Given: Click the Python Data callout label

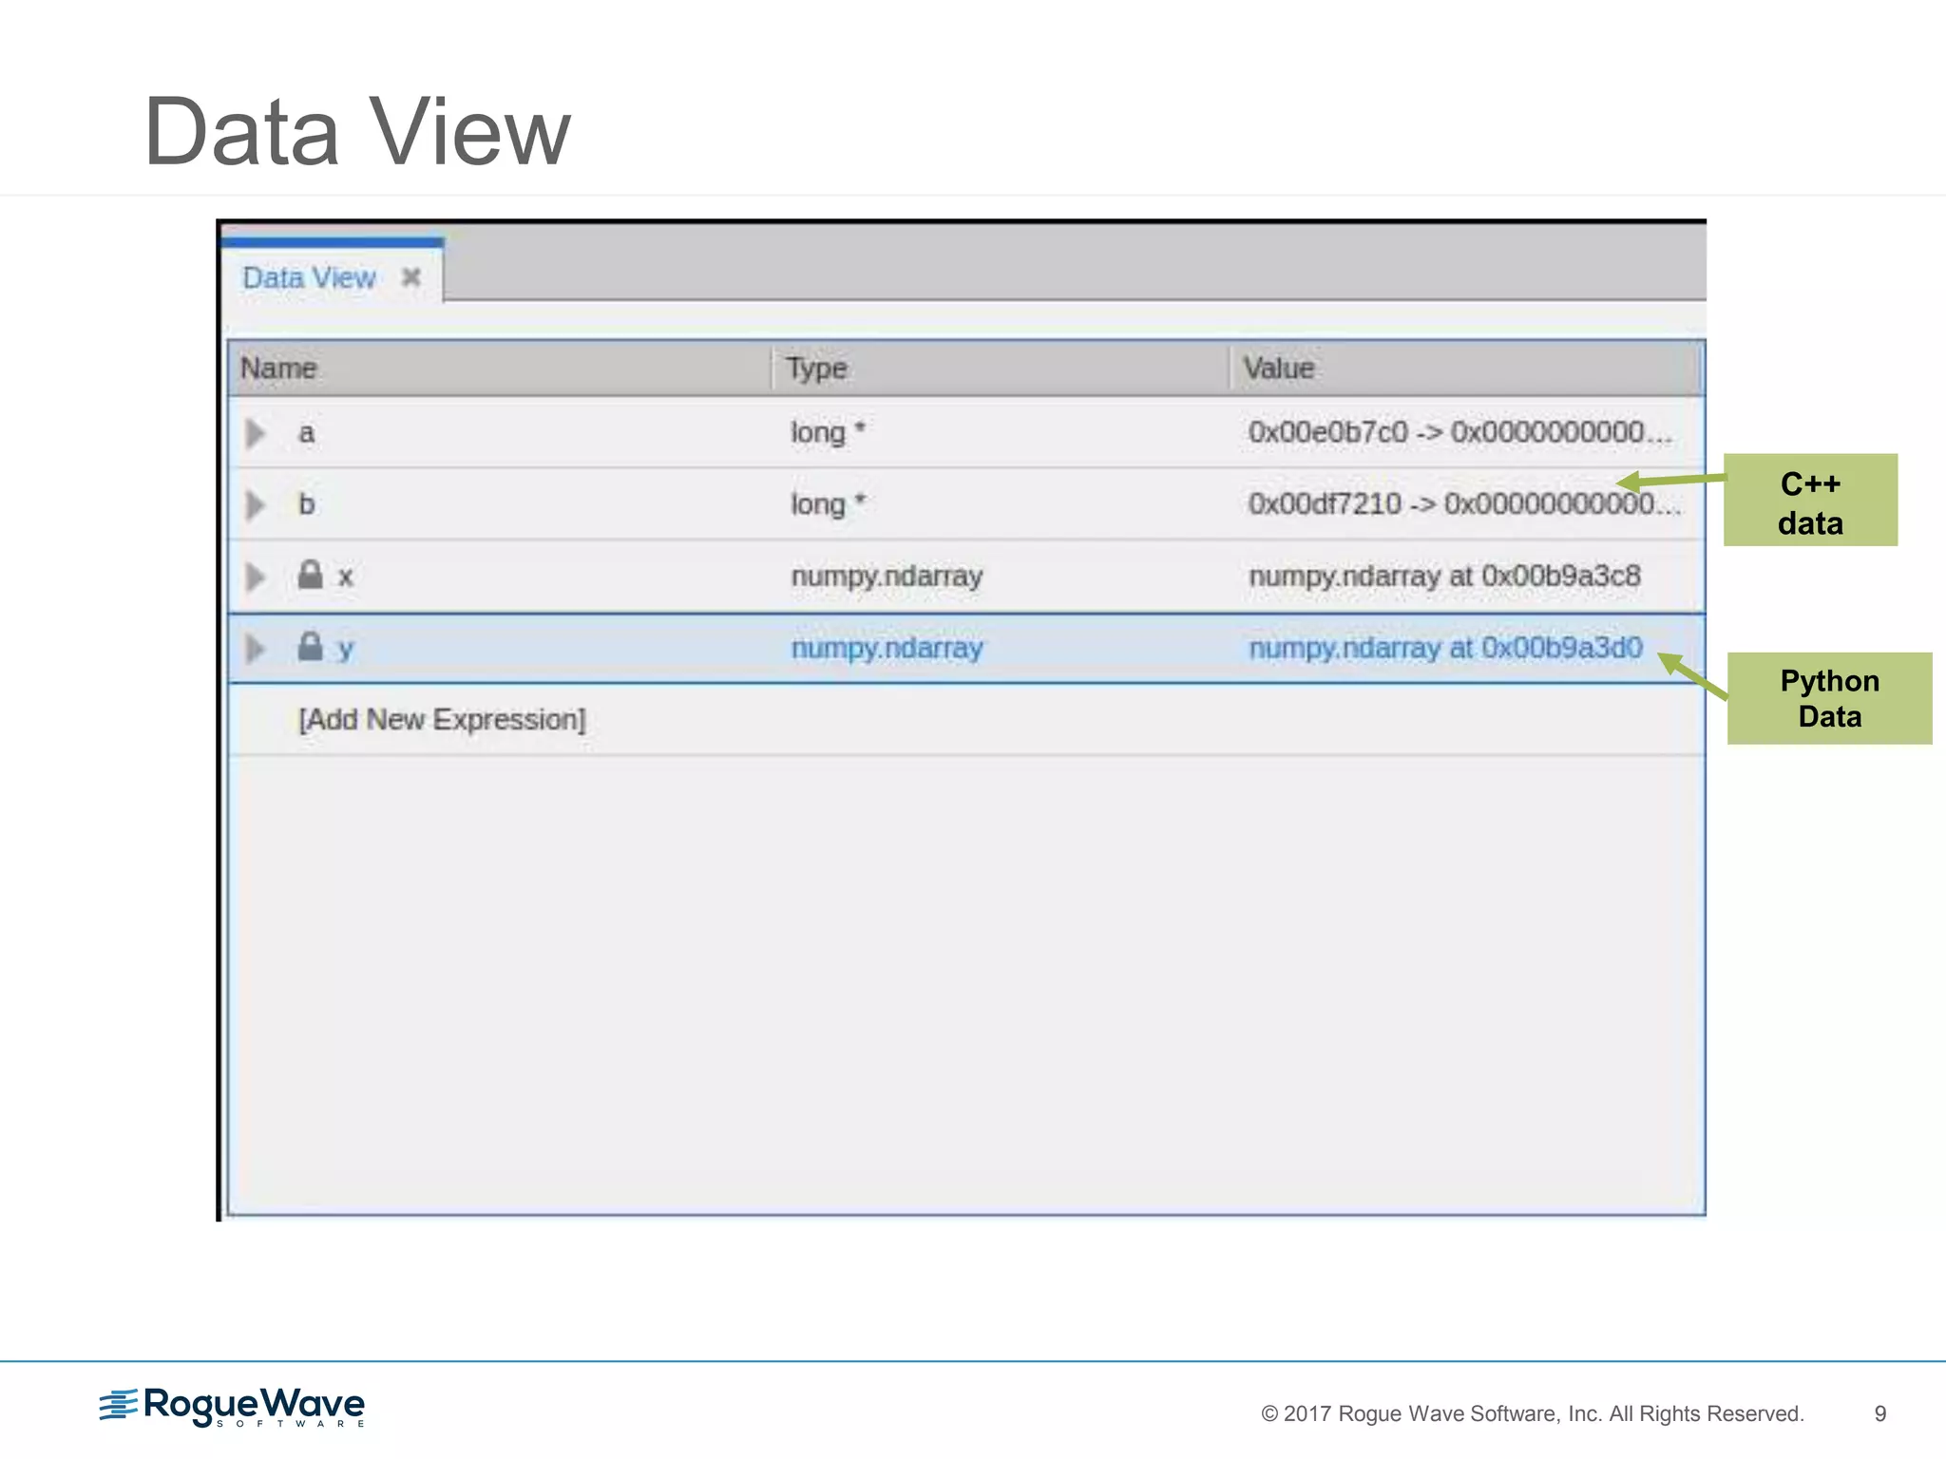Looking at the screenshot, I should pyautogui.click(x=1829, y=698).
